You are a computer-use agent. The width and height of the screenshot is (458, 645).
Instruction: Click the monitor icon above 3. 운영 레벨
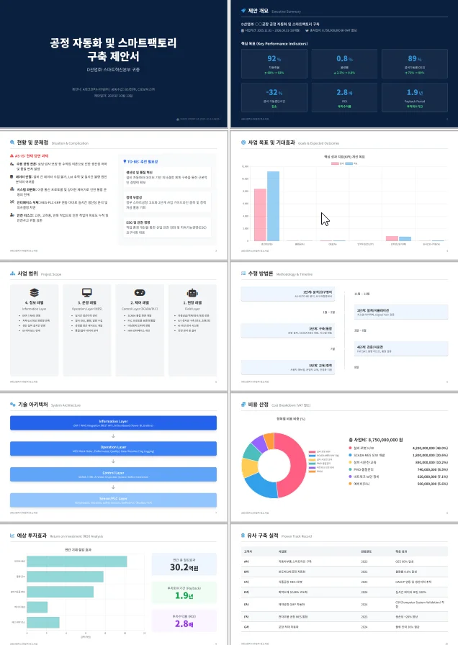coord(87,292)
